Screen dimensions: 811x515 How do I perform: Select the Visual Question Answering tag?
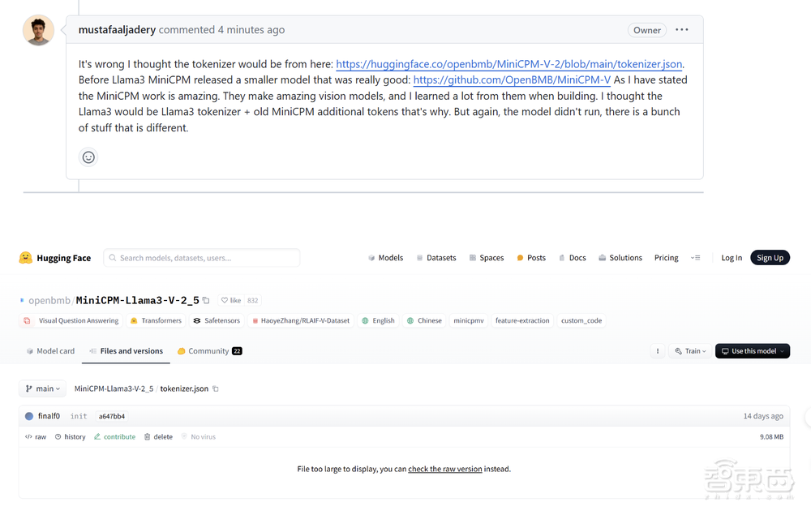pos(72,321)
